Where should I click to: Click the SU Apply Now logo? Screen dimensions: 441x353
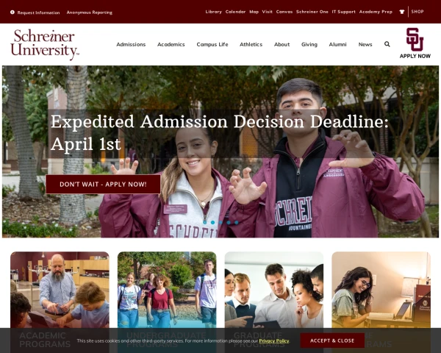click(415, 43)
